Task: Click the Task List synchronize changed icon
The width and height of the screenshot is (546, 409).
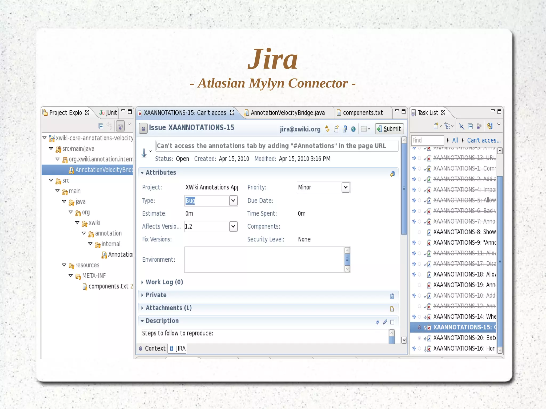Action: tap(490, 126)
